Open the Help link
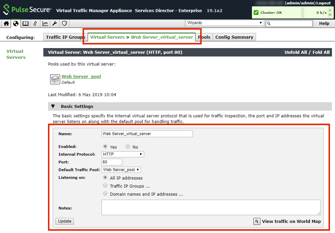335x233 pixels. click(324, 24)
